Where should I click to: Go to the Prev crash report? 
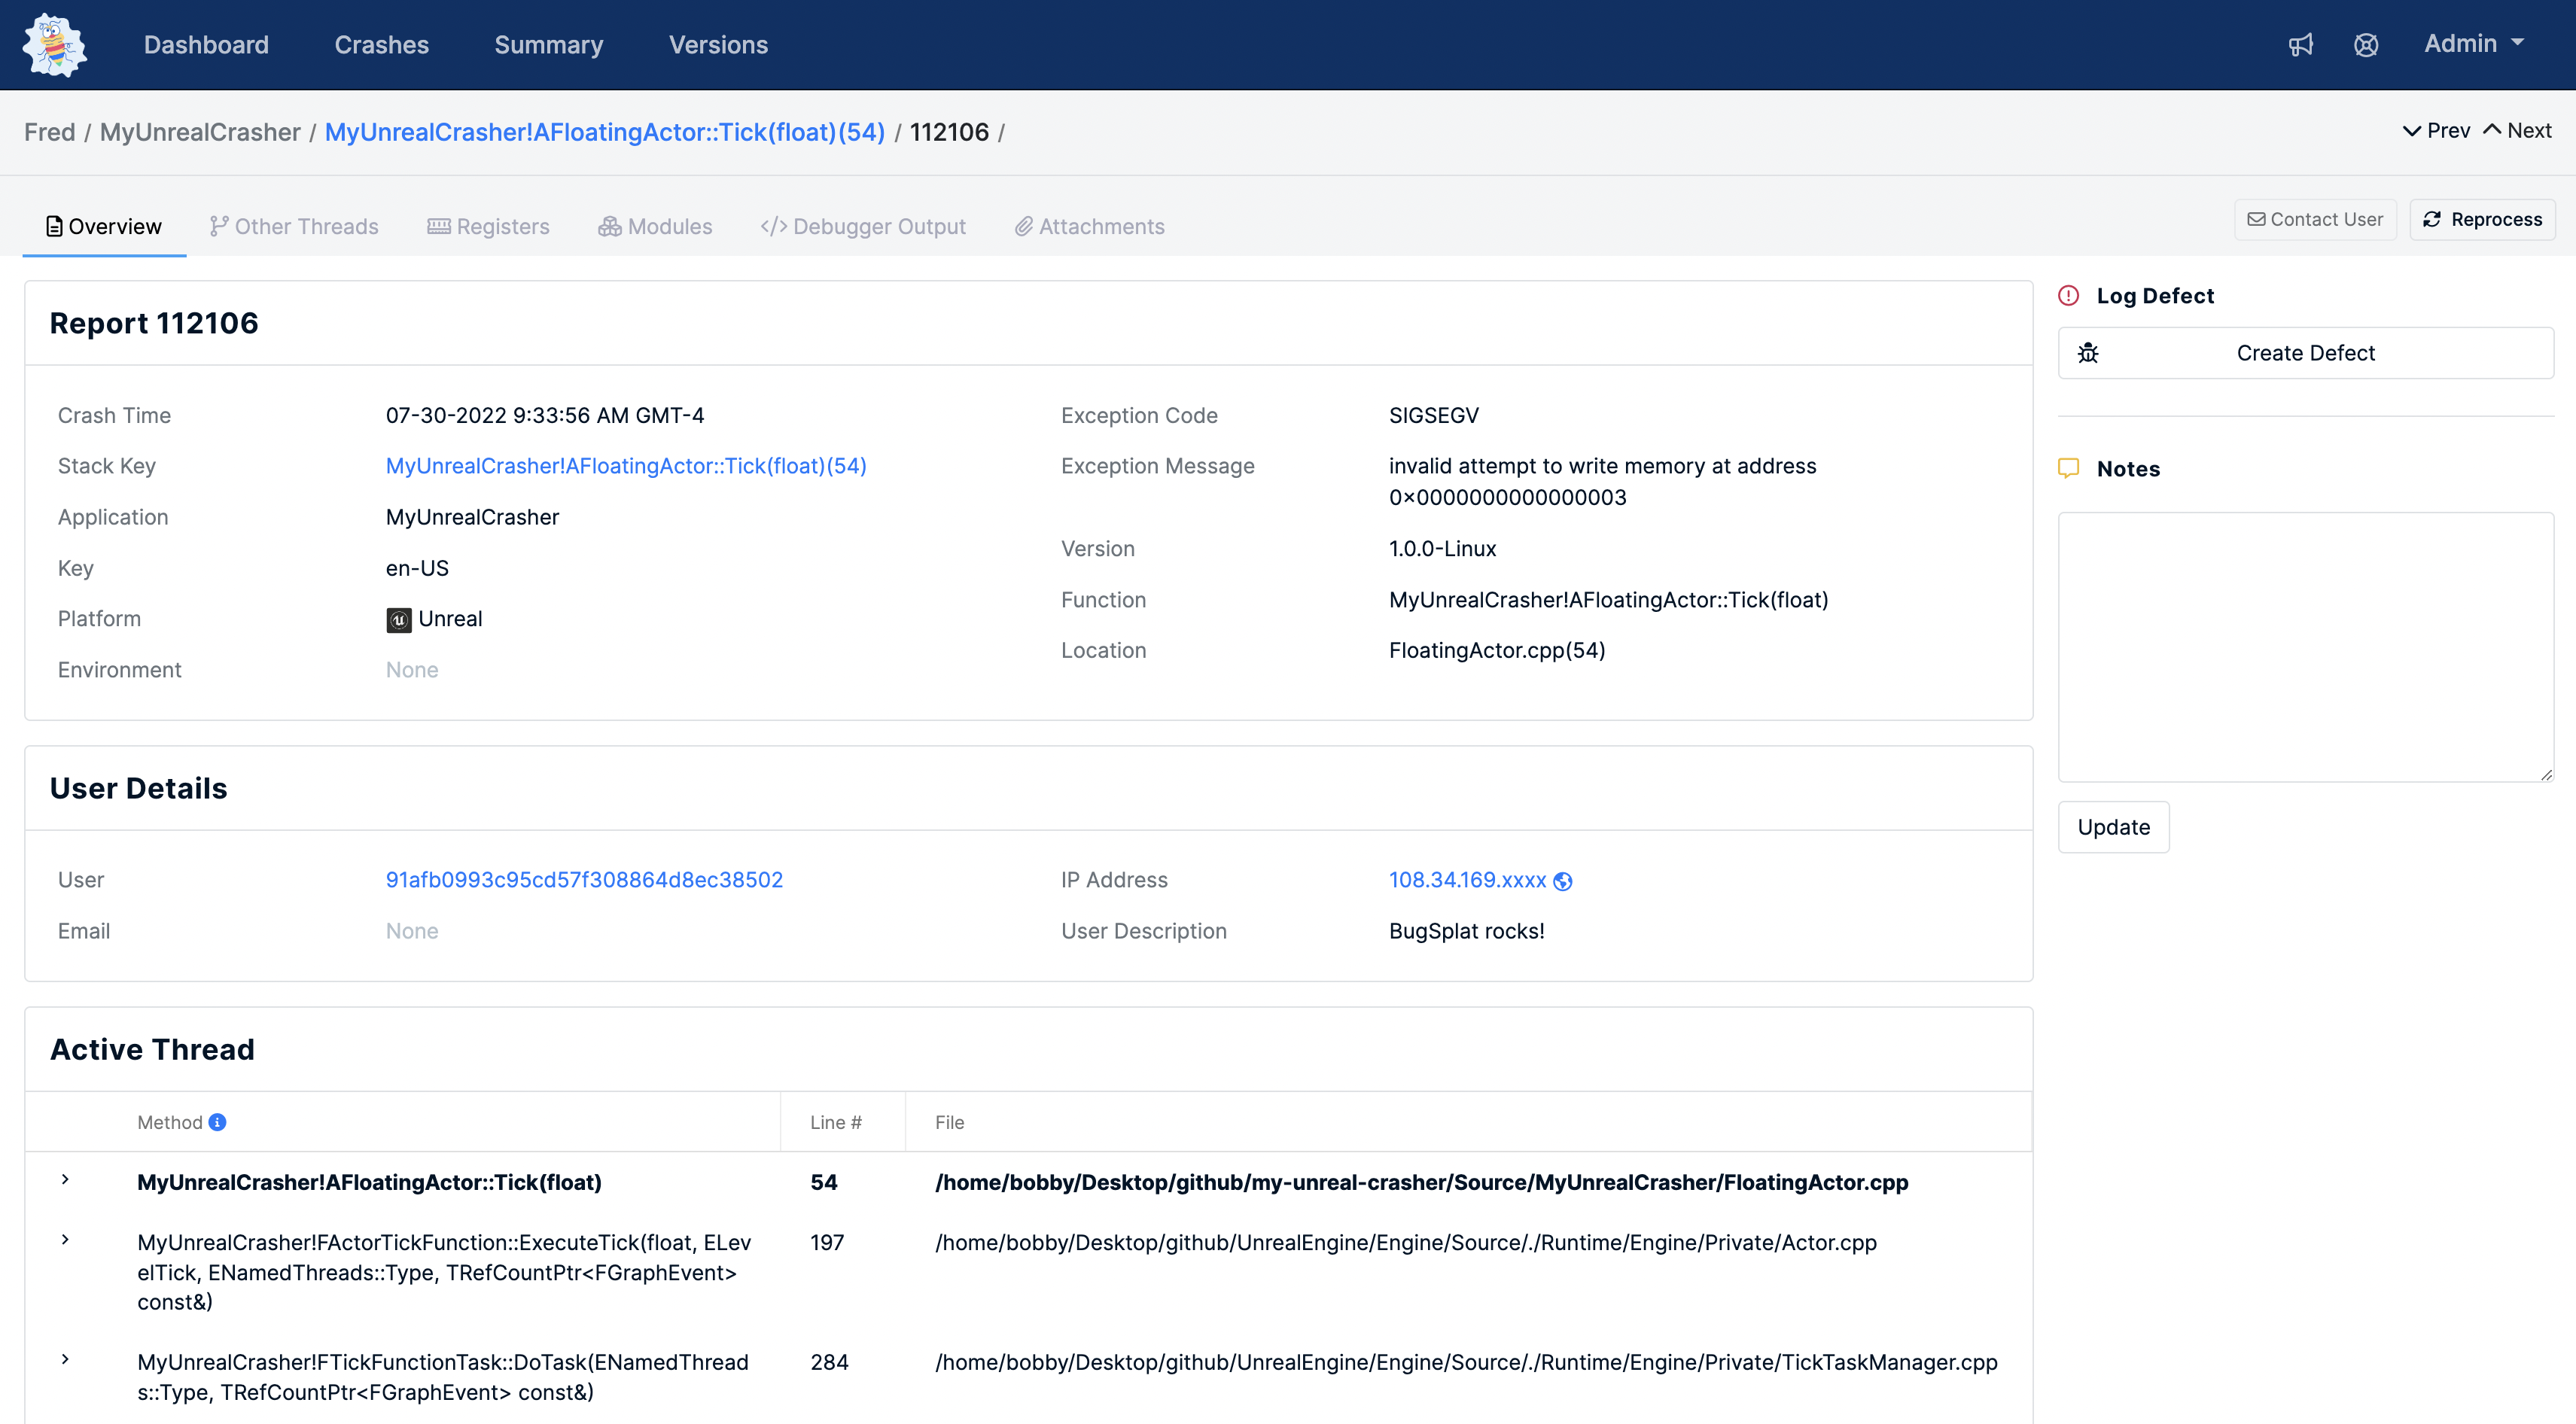click(2436, 131)
